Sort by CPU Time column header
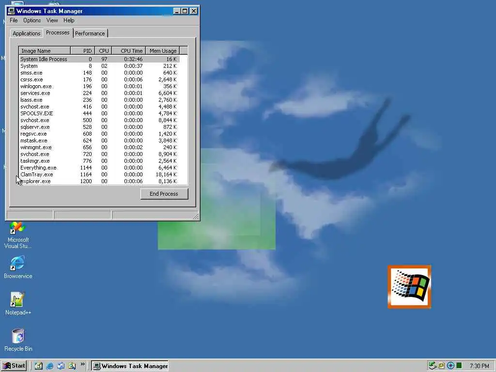The height and width of the screenshot is (372, 496). point(129,50)
